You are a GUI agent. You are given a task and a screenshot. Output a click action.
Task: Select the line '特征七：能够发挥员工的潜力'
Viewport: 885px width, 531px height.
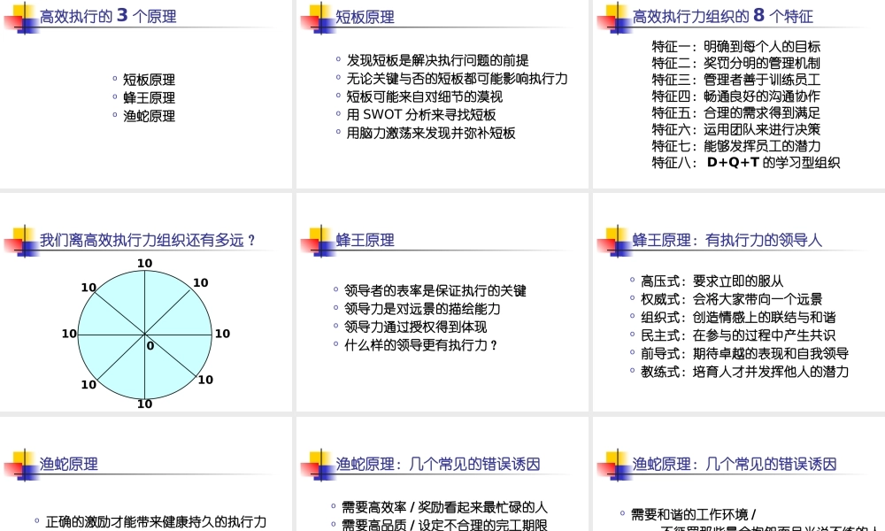736,146
